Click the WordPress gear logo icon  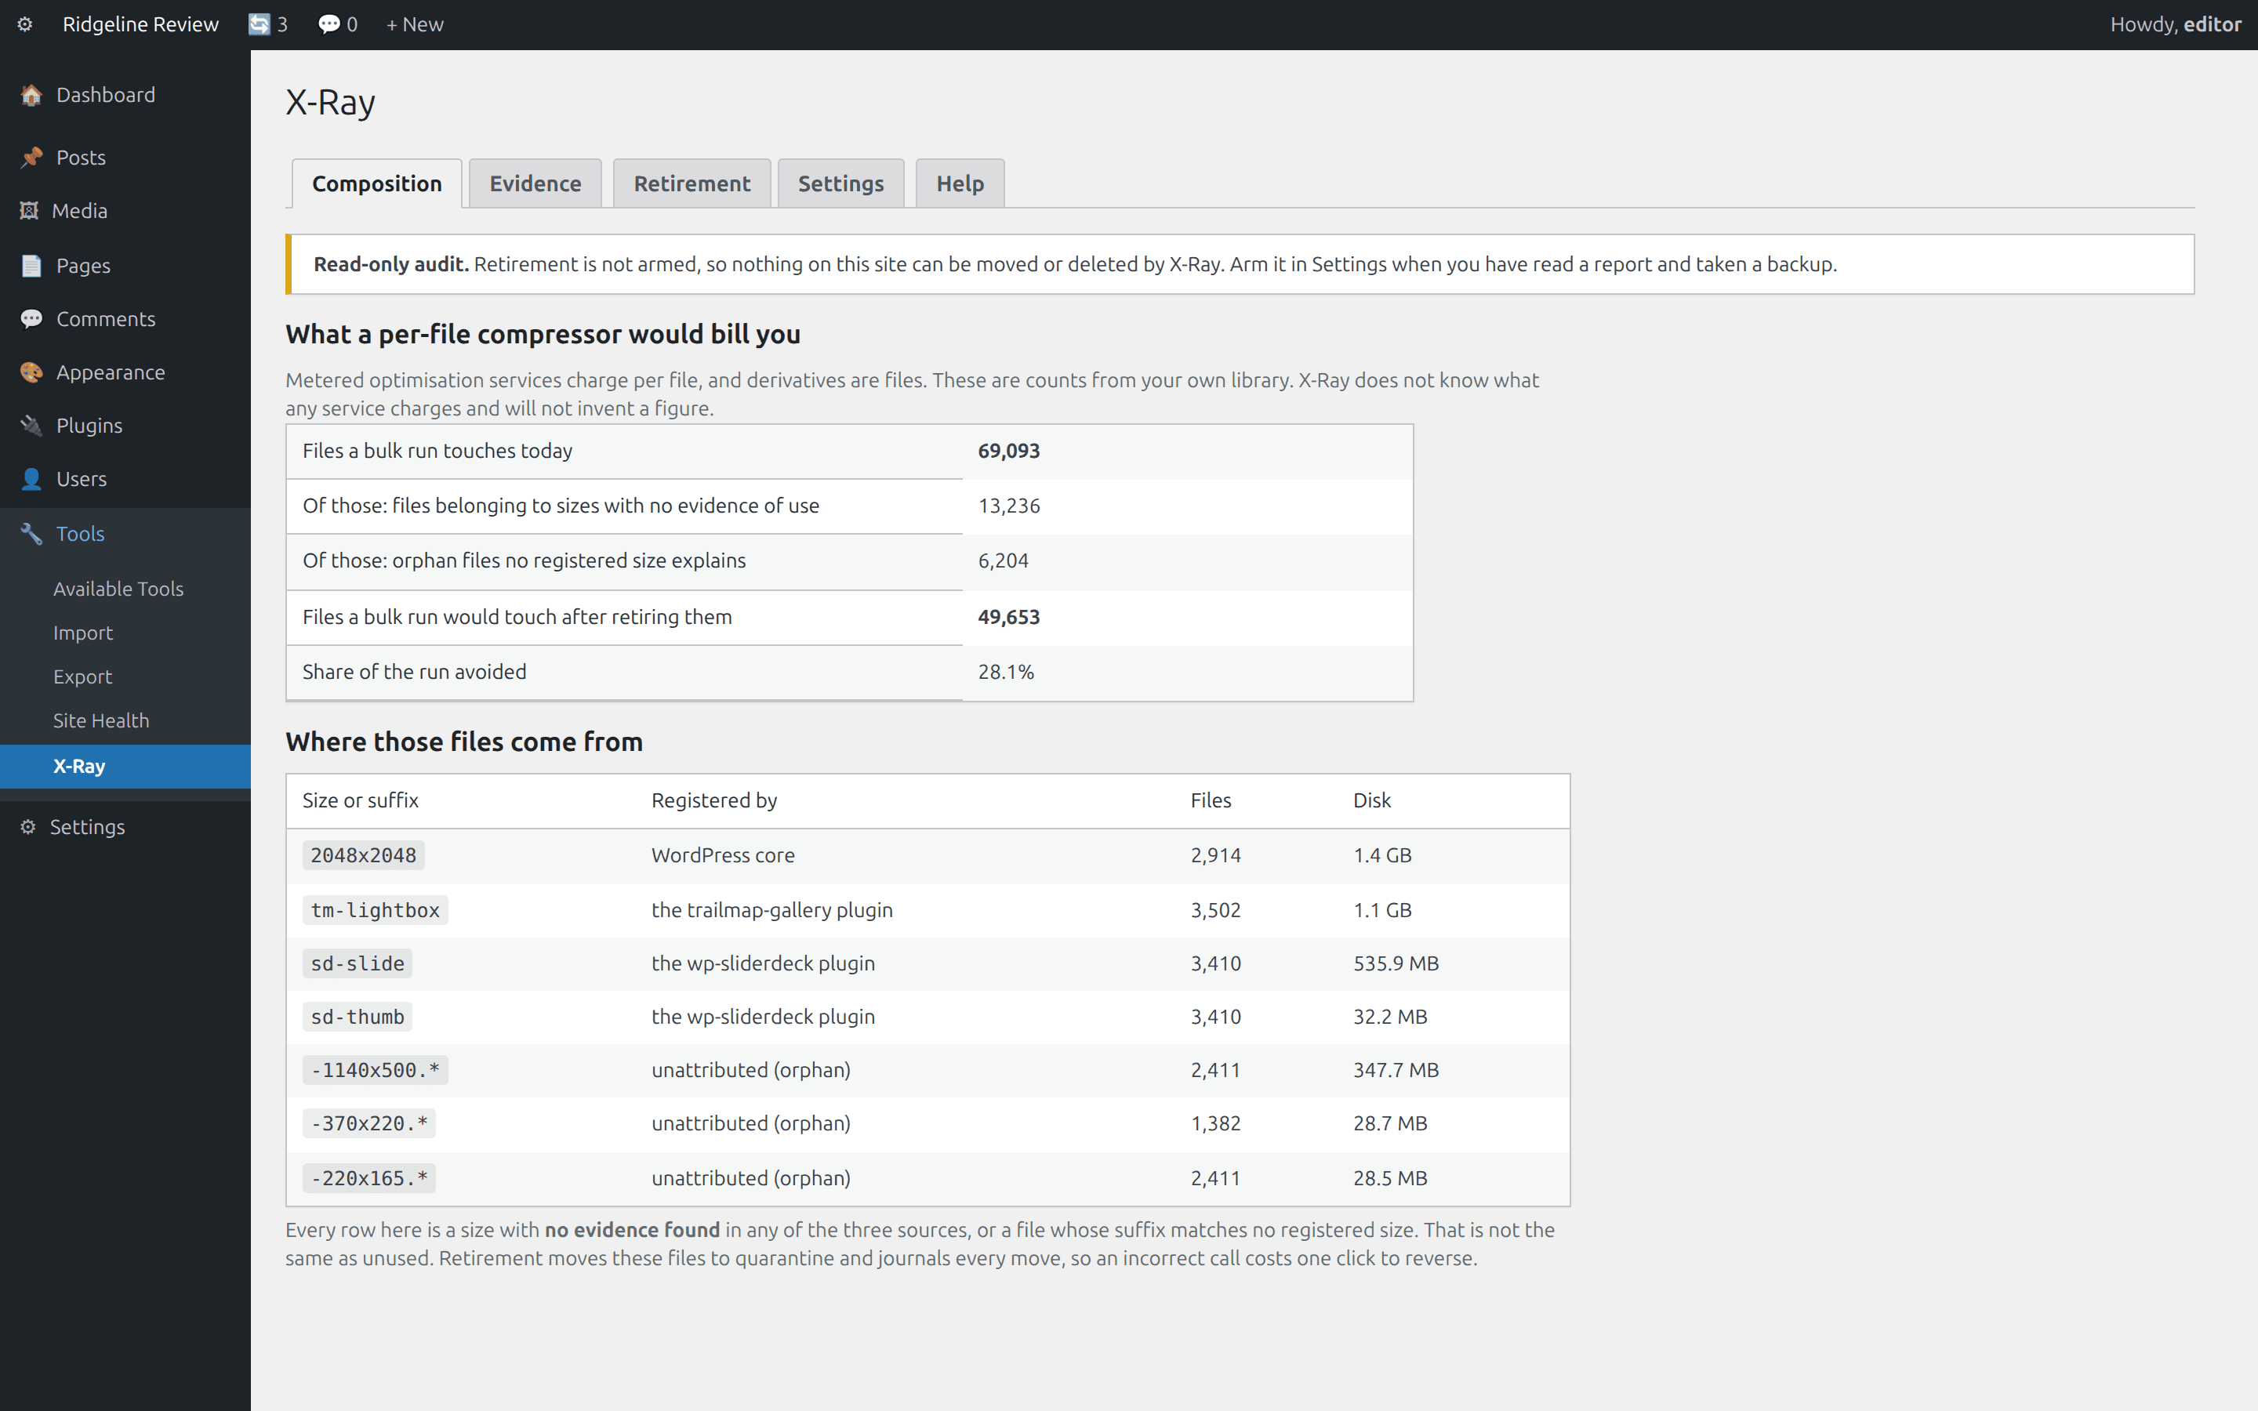(25, 24)
